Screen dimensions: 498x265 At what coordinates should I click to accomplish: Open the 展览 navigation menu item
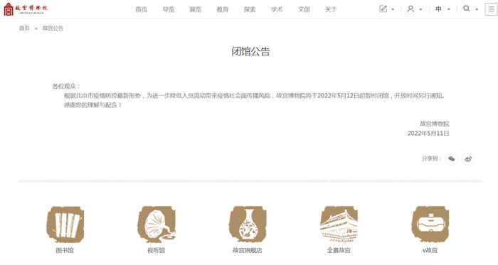(x=196, y=9)
